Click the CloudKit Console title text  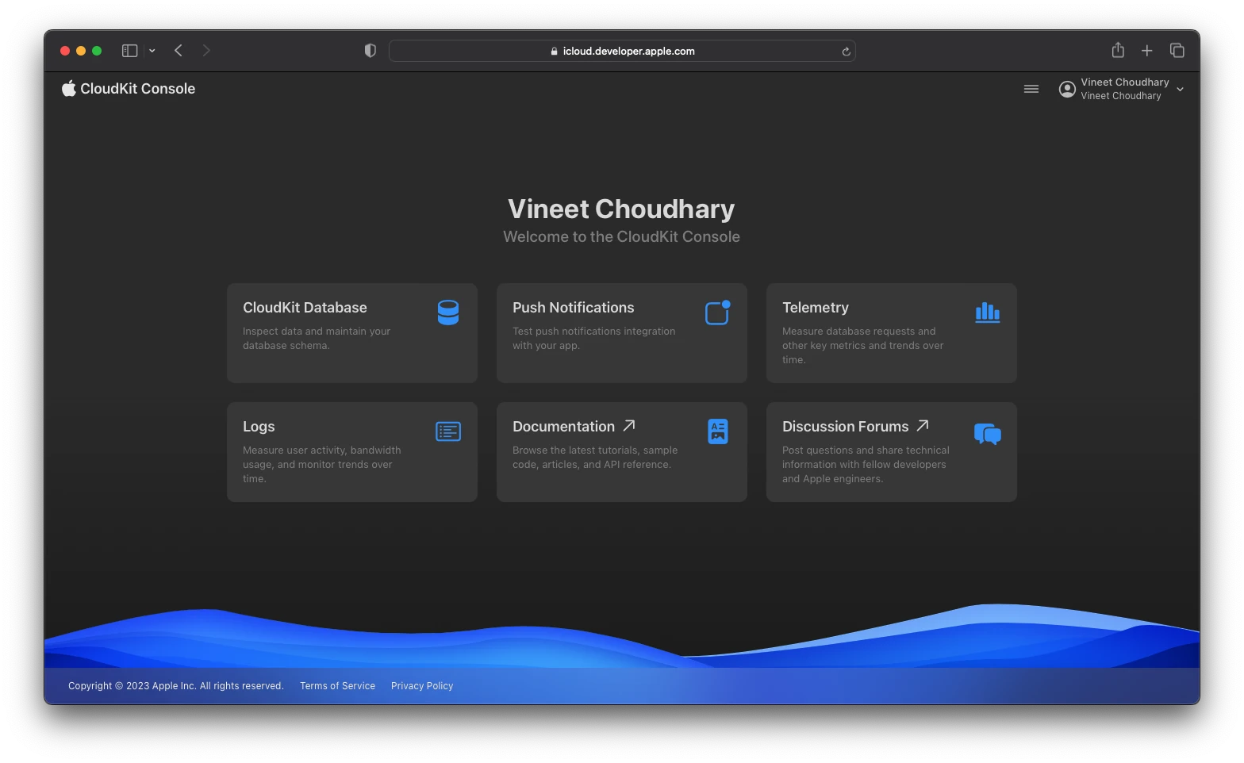tap(138, 89)
